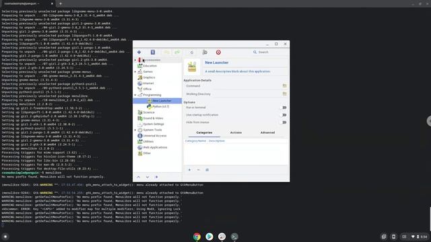Delete the launcher with the red icon
Screen dimensions: 431x242
pyautogui.click(x=218, y=52)
